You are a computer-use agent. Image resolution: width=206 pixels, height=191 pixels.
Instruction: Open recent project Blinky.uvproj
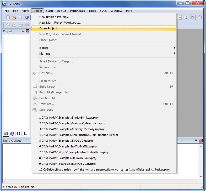coord(104,118)
